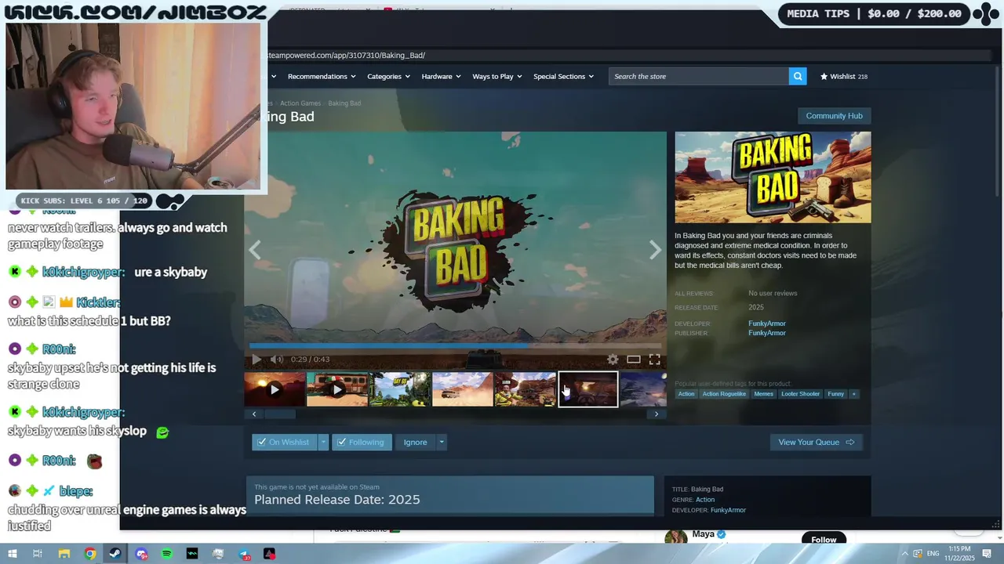The height and width of the screenshot is (564, 1004).
Task: Click the blue store search magnifier button
Action: point(798,76)
